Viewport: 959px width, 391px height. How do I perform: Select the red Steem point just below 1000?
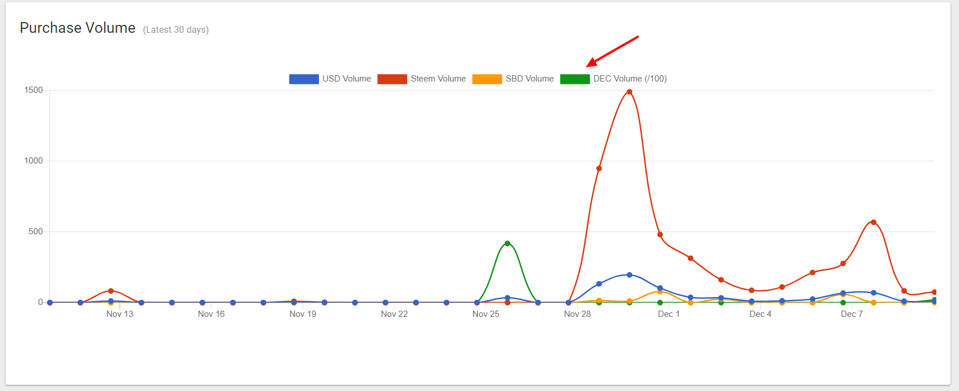(x=599, y=169)
